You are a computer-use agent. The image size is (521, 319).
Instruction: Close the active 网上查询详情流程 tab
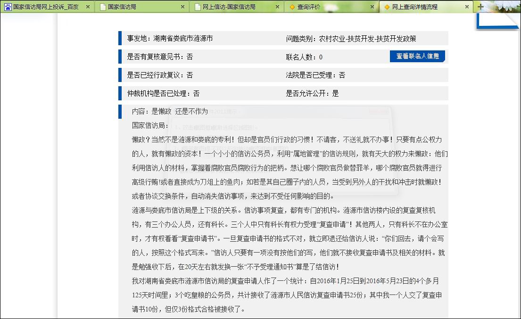pyautogui.click(x=467, y=7)
